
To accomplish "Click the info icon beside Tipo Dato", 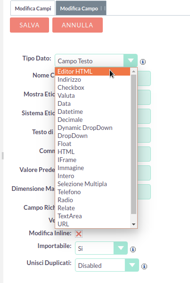I will (x=143, y=62).
